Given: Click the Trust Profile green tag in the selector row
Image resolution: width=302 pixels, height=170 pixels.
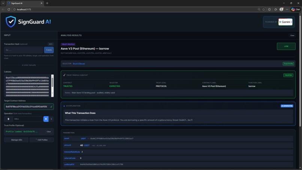Looking at the screenshot, I should [x=288, y=64].
